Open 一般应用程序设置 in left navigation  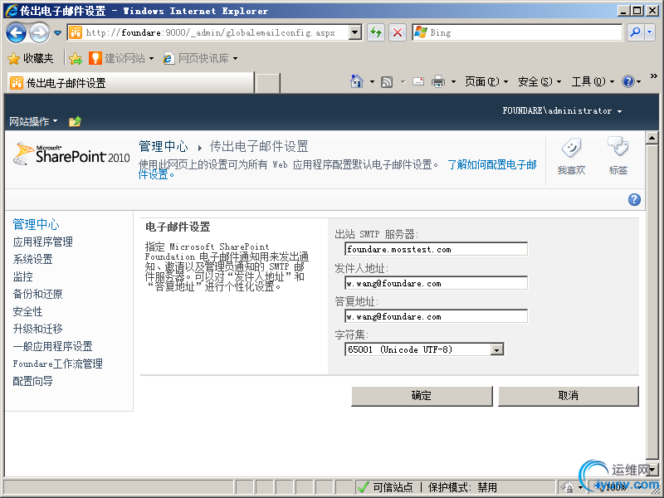[52, 346]
